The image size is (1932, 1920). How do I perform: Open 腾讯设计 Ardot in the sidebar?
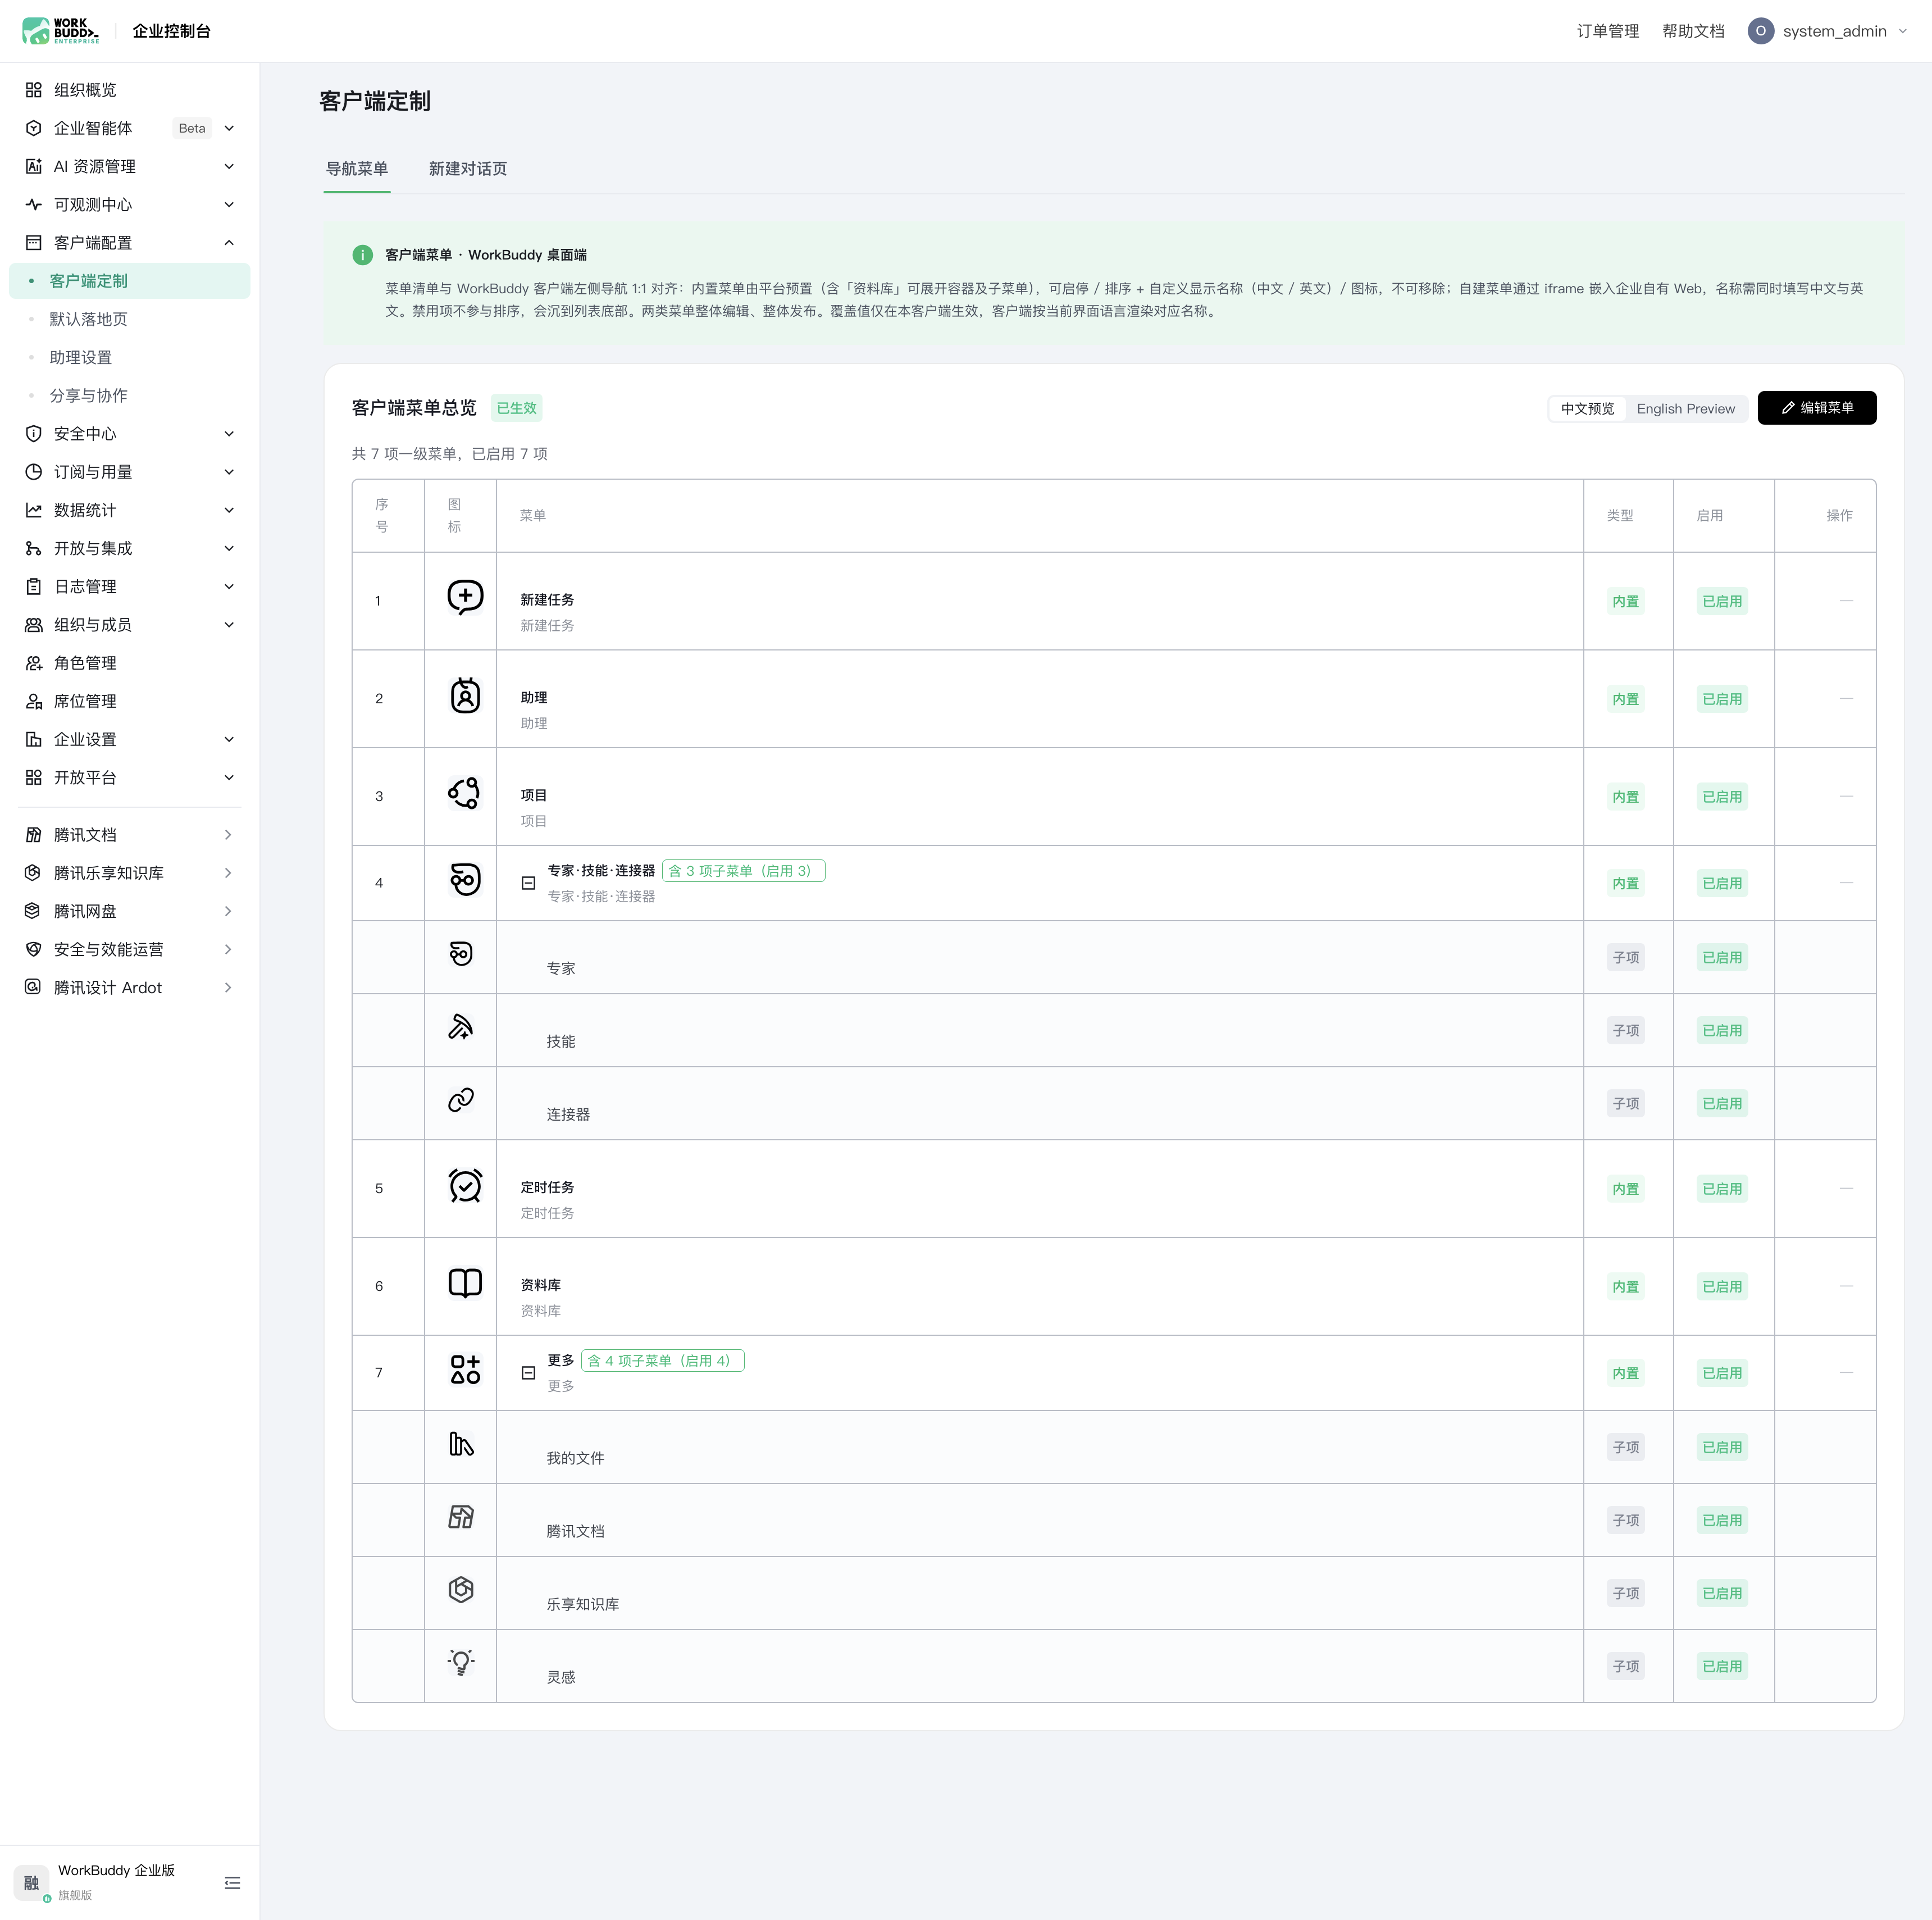point(130,988)
